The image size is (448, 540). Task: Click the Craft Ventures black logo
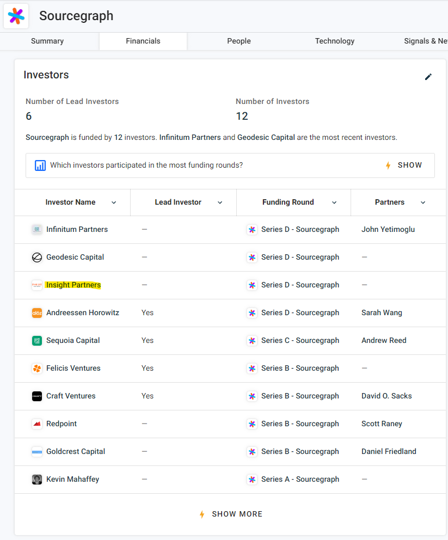coord(37,396)
